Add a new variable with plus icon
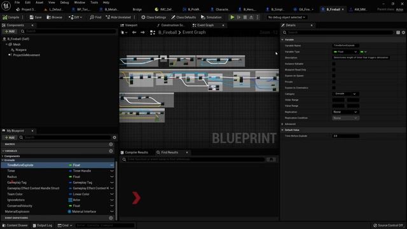The image size is (407, 229). click(x=111, y=151)
